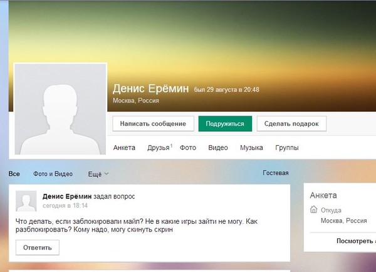Click the author name Денис Ерёмин in post
Viewport: 376px width, 272px height.
(x=67, y=196)
